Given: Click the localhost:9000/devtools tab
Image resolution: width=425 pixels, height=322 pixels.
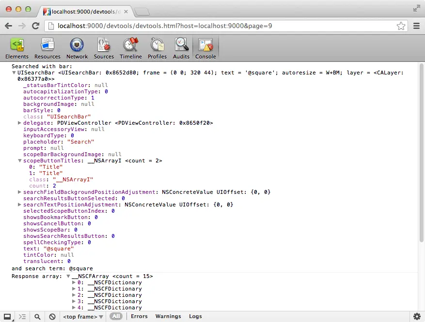Looking at the screenshot, I should [x=87, y=12].
